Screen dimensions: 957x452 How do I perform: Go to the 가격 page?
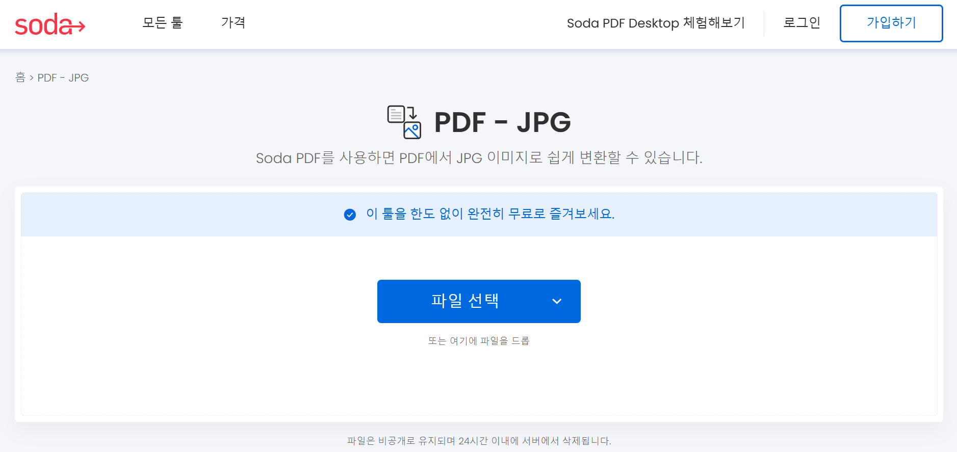point(233,23)
